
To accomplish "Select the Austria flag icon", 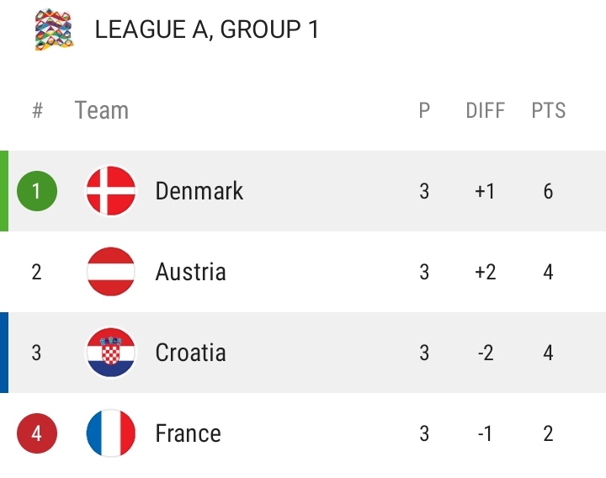I will coord(111,272).
